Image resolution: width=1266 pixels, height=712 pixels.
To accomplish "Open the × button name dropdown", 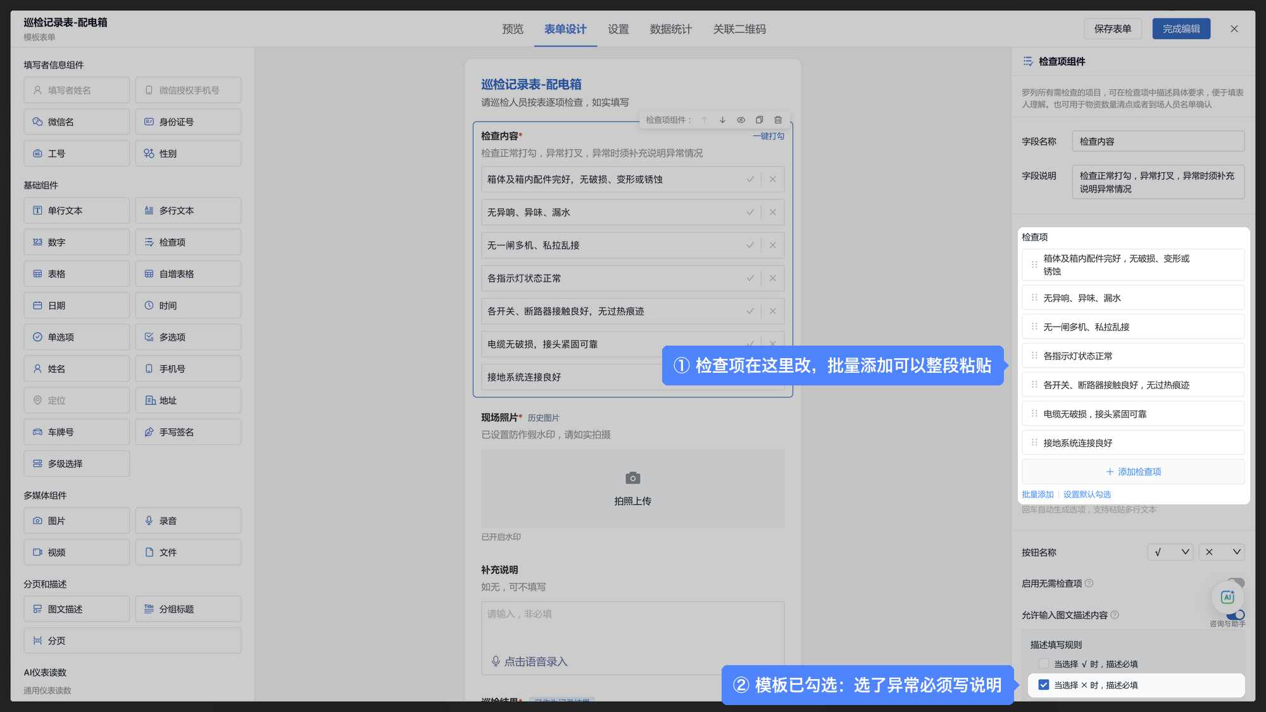I will point(1222,552).
